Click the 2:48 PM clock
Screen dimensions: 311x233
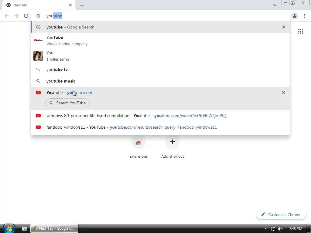296,229
